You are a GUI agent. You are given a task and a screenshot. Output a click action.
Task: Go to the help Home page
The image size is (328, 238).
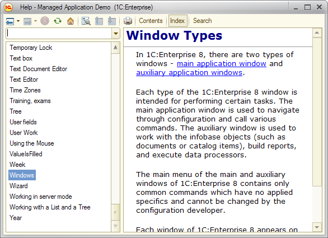click(x=71, y=21)
